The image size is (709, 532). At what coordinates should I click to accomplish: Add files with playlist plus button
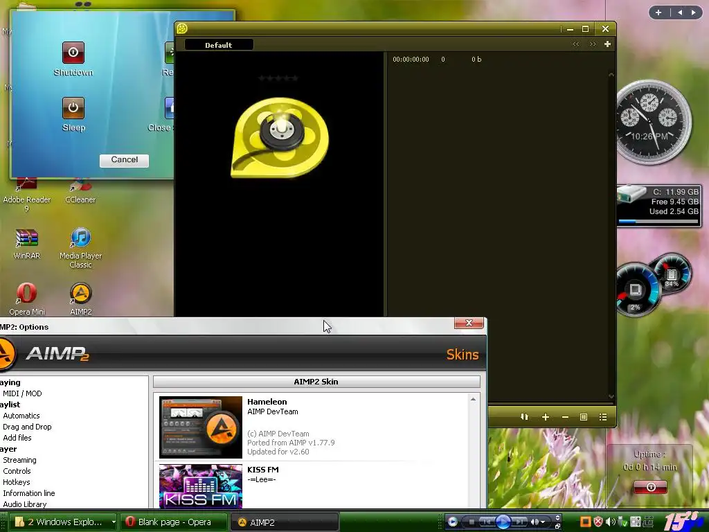click(x=546, y=416)
